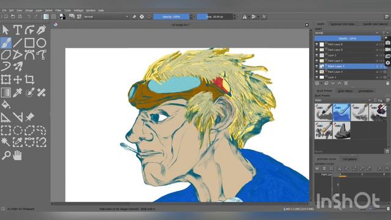Select the Polygon tool

coord(5,54)
